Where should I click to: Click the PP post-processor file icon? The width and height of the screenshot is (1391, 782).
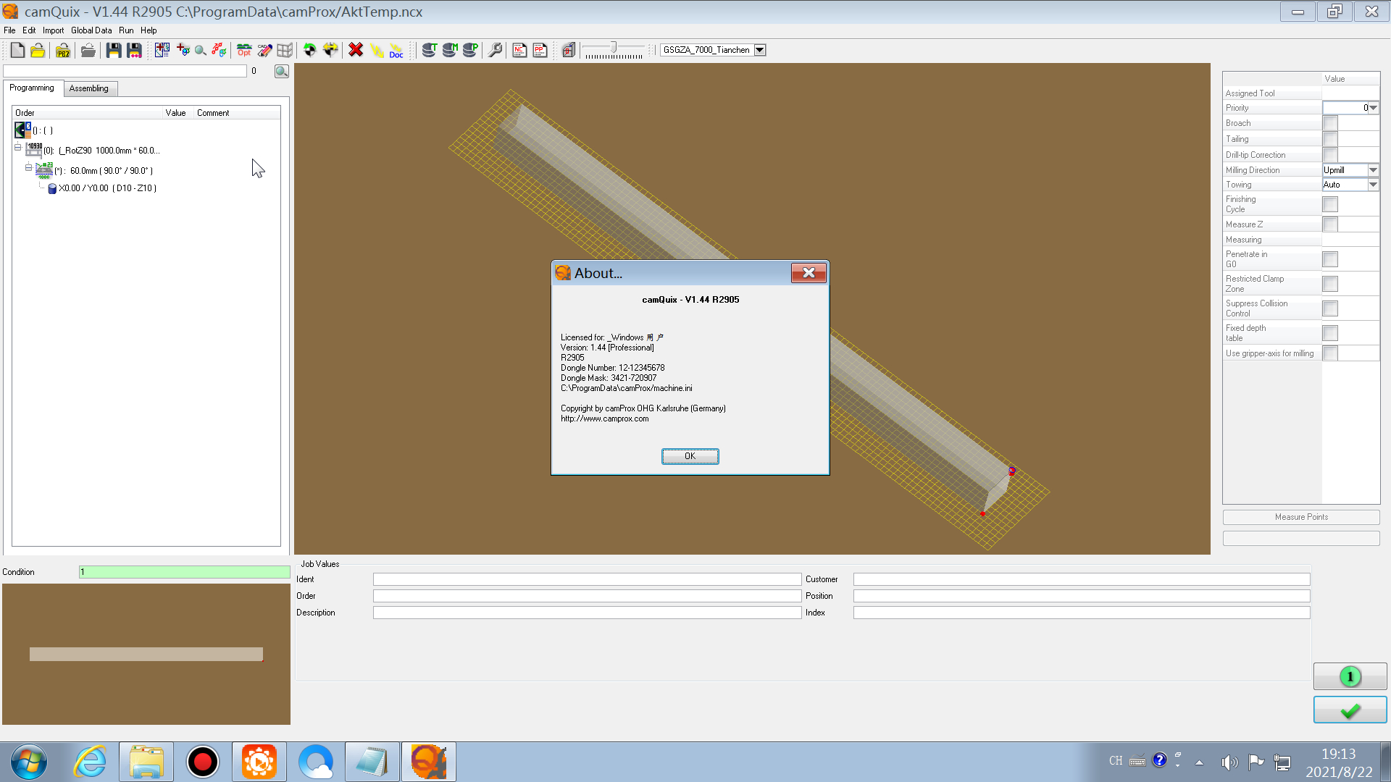point(540,50)
